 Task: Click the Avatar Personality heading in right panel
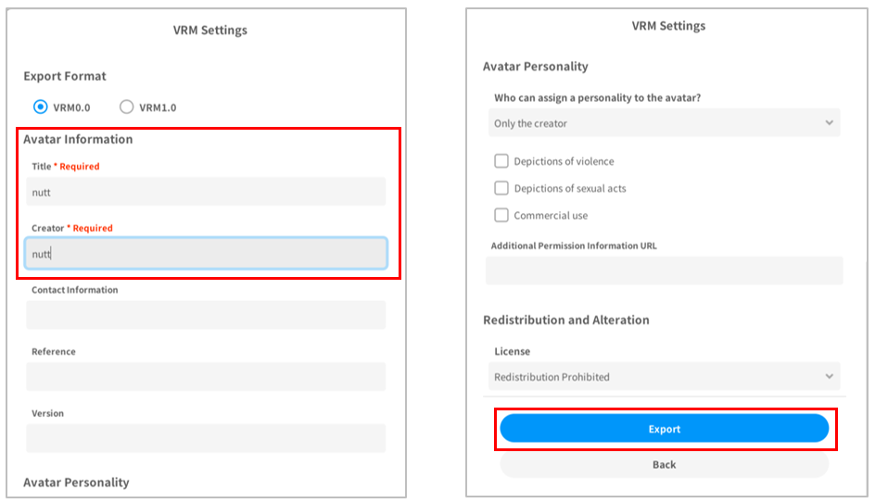tap(535, 67)
